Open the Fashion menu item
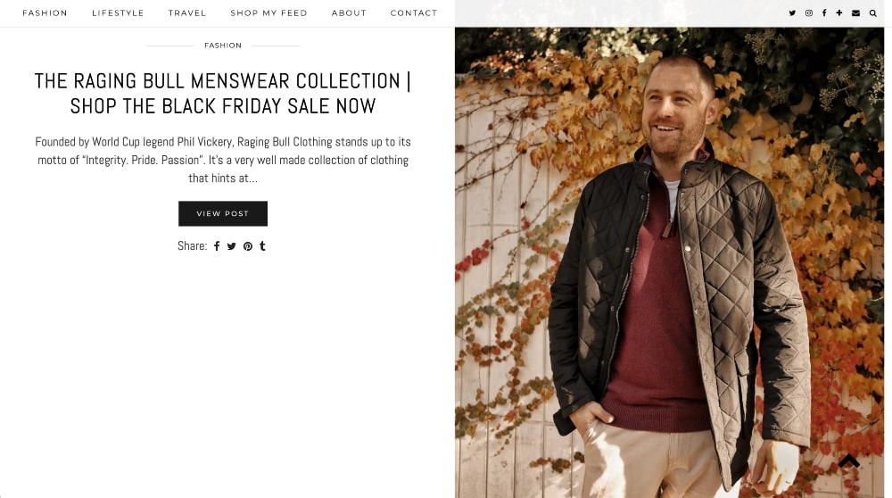This screenshot has height=498, width=892. tap(45, 13)
